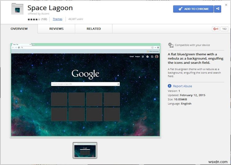
Task: Open the share icon button
Action: [x=217, y=9]
